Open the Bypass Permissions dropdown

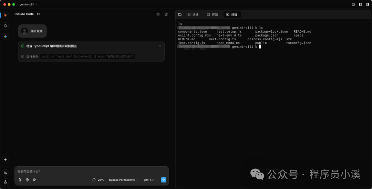(124, 180)
